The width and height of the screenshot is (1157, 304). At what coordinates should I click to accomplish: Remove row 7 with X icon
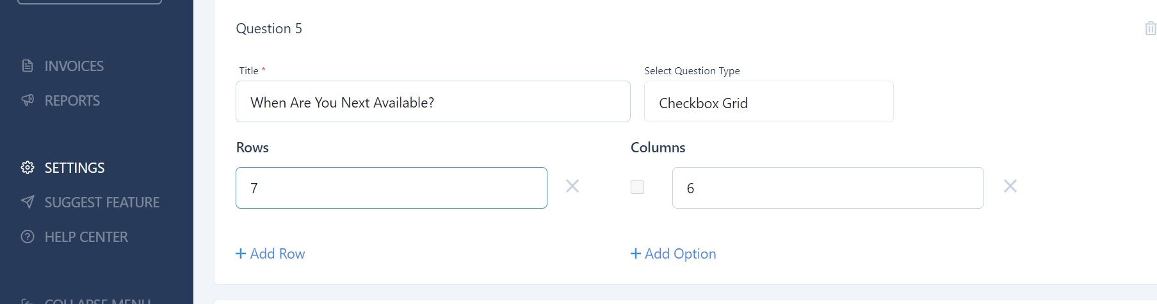point(572,186)
